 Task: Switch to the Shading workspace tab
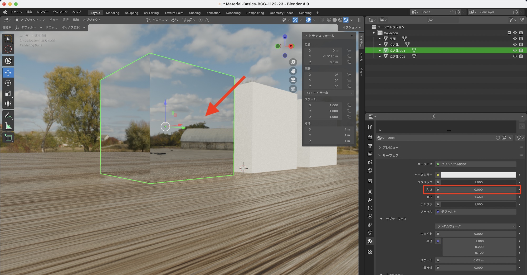(195, 13)
